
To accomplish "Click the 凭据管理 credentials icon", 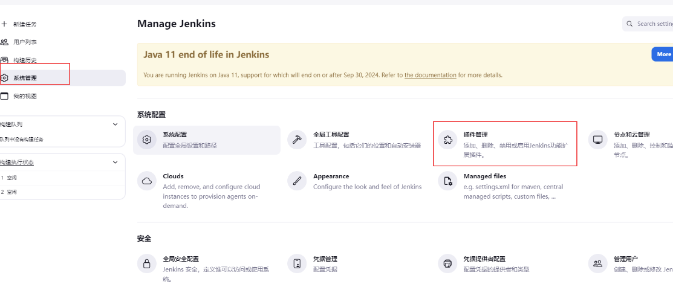I will point(296,263).
